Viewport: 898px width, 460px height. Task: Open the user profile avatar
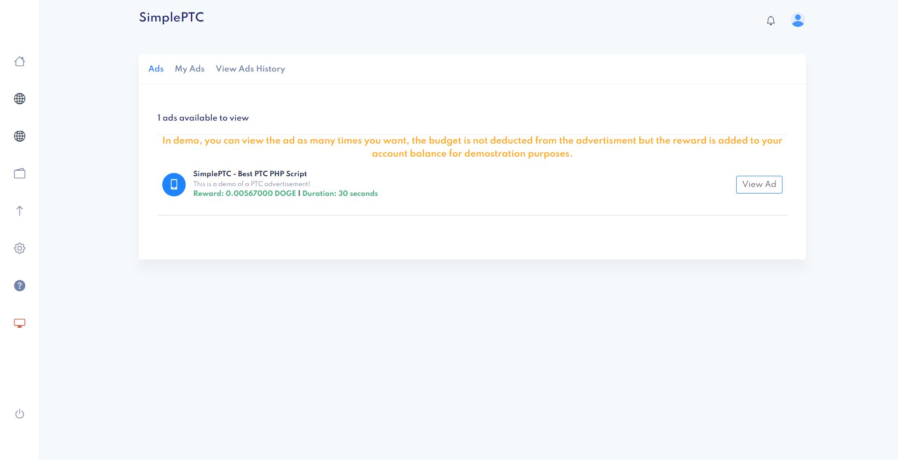(797, 20)
